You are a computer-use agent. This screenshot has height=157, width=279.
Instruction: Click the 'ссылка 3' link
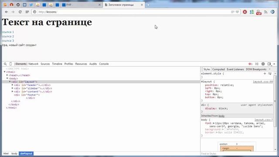[8, 41]
